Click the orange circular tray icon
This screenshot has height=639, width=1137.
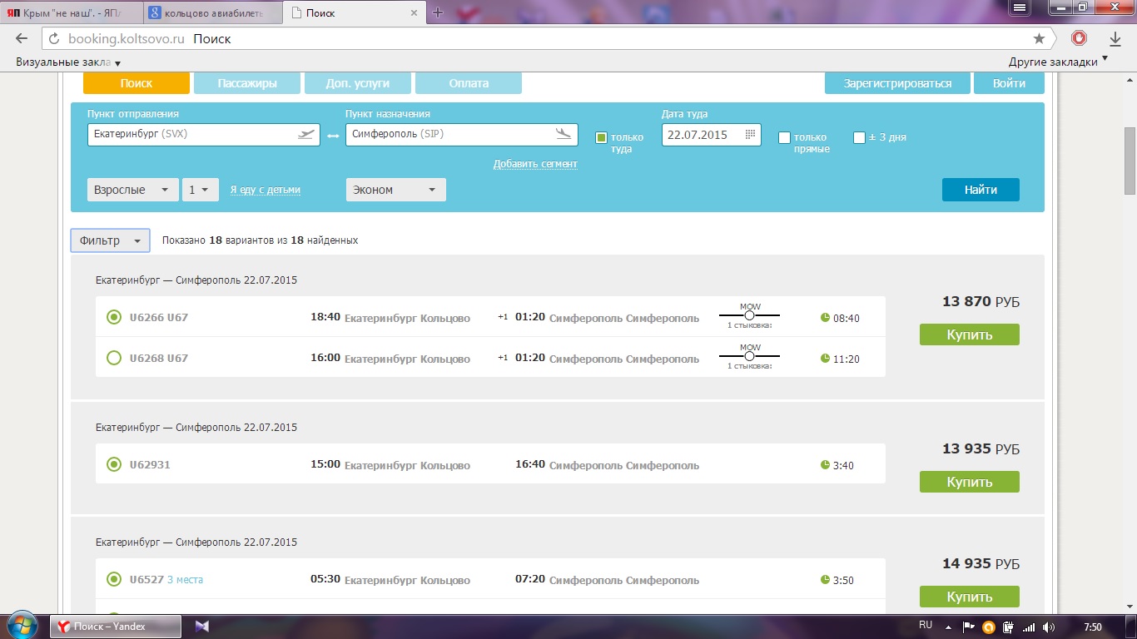tap(989, 627)
